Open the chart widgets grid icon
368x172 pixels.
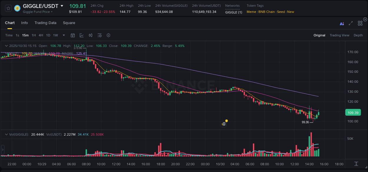(x=360, y=23)
